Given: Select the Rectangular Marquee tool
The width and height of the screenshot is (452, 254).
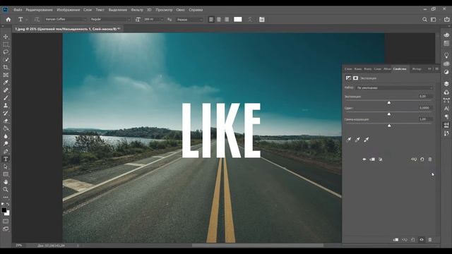Looking at the screenshot, I should coord(6,44).
